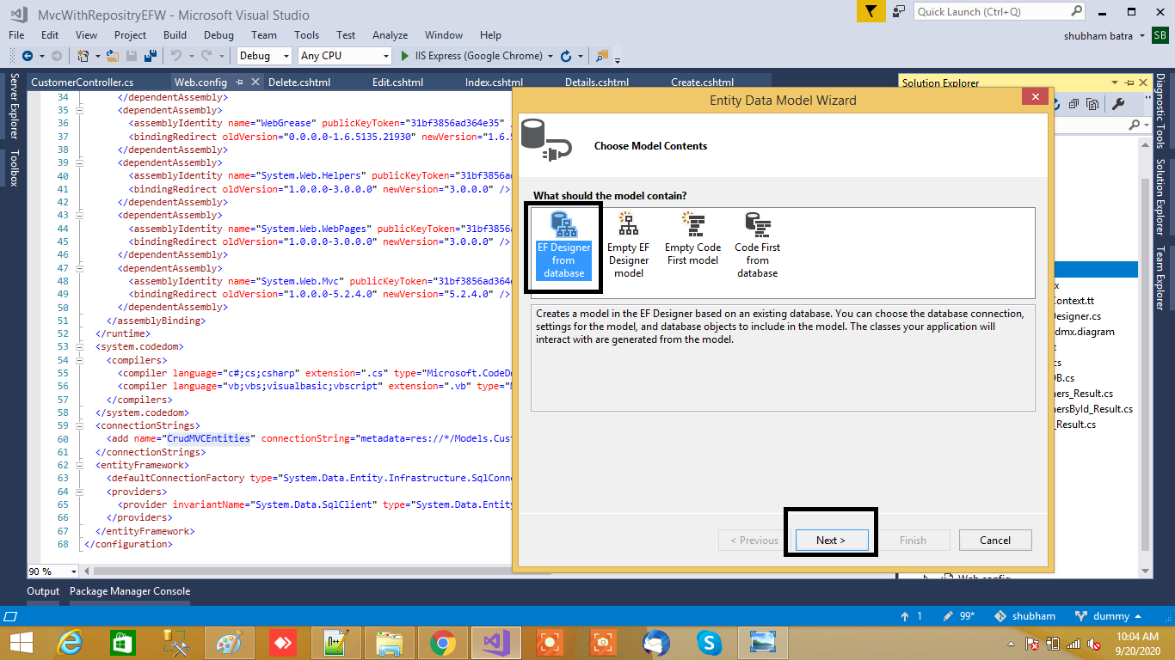Click the notifications flag icon

[870, 11]
